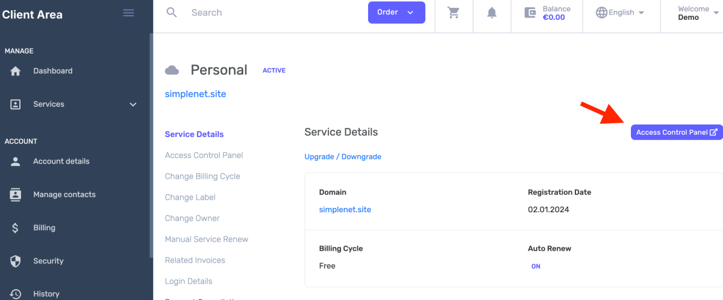Toggle the Auto Renew ON switch
Image resolution: width=723 pixels, height=300 pixels.
536,266
